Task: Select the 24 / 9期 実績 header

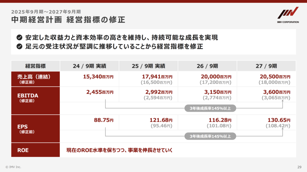Action: [89, 66]
